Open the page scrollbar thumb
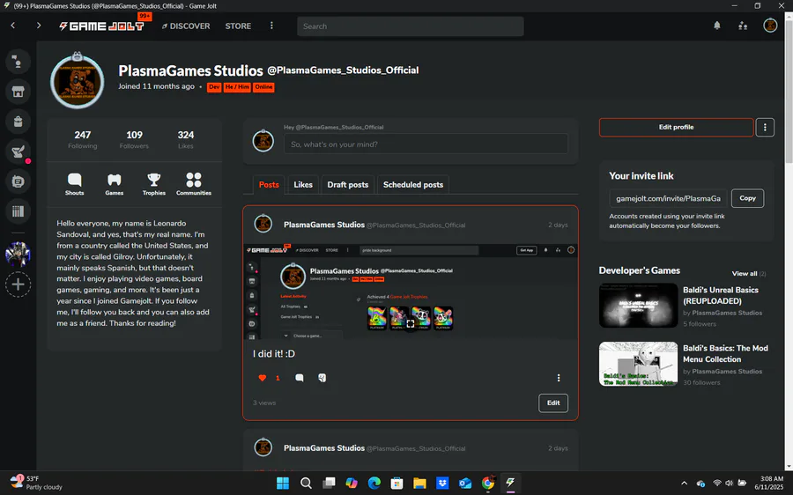The image size is (793, 495). (x=789, y=92)
